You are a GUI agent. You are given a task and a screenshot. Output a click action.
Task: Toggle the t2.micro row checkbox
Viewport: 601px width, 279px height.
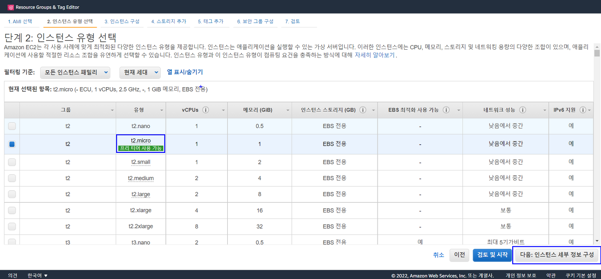point(12,144)
